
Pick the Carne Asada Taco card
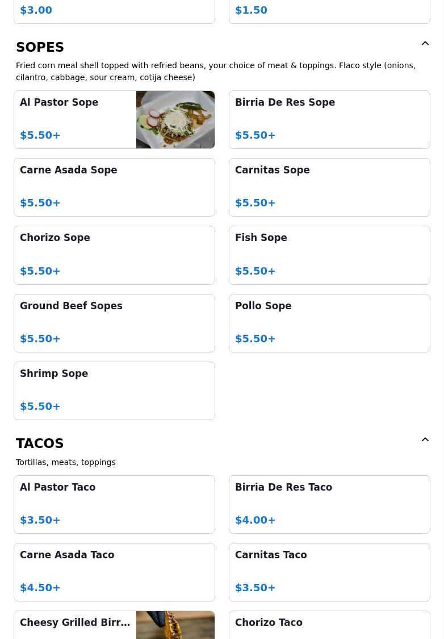coord(114,572)
